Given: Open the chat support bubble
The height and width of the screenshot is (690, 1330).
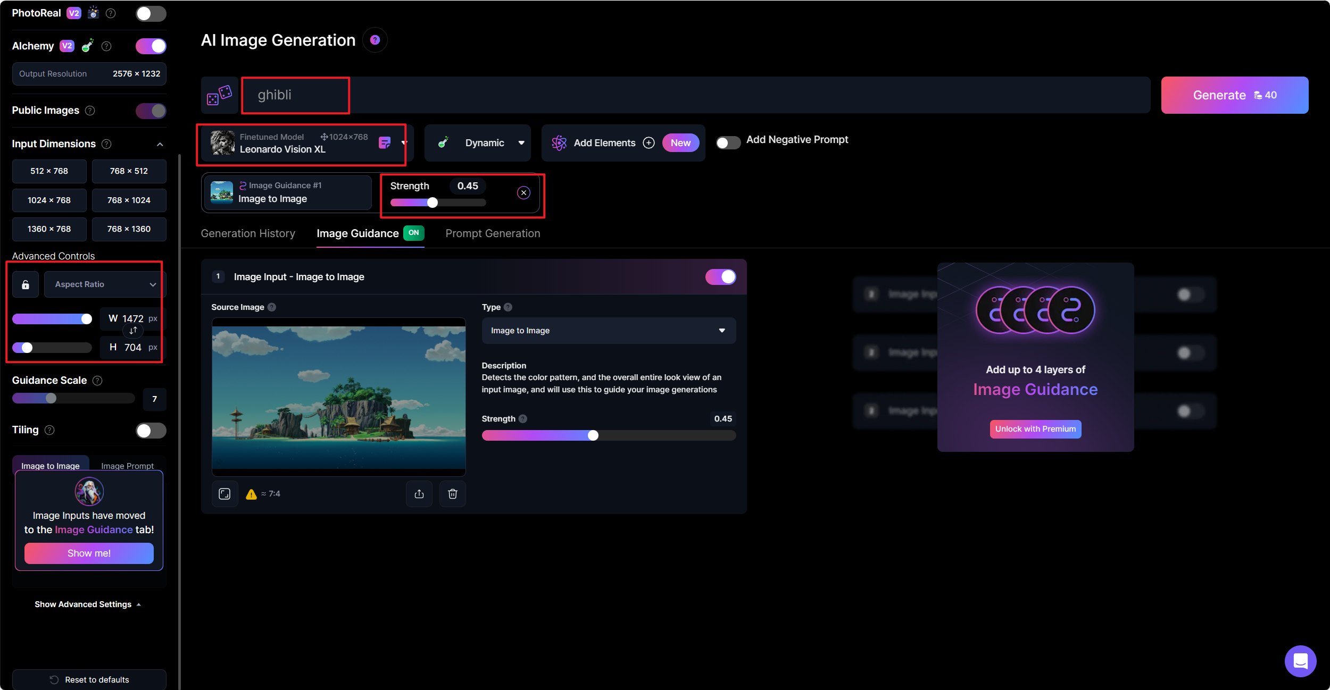Looking at the screenshot, I should pyautogui.click(x=1300, y=661).
